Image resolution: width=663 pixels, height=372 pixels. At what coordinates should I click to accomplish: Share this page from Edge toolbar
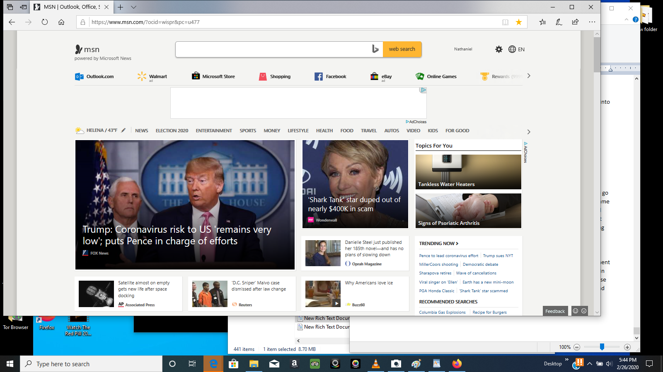(x=575, y=22)
